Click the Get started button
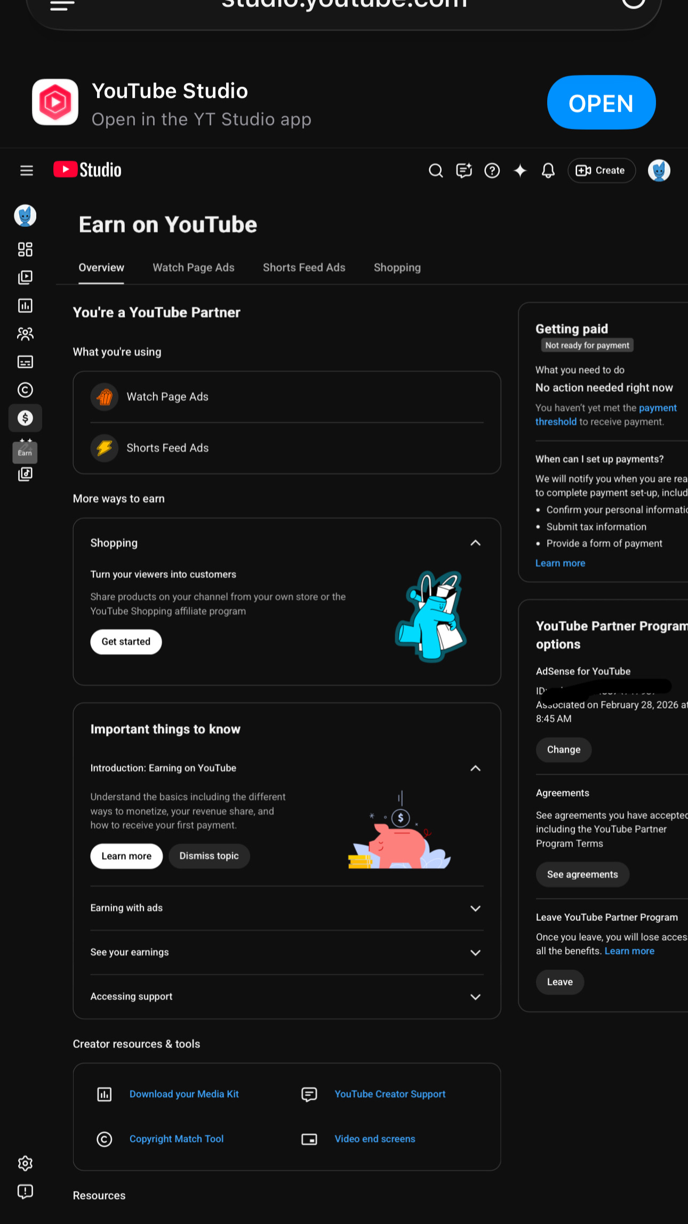This screenshot has height=1224, width=688. click(x=126, y=642)
